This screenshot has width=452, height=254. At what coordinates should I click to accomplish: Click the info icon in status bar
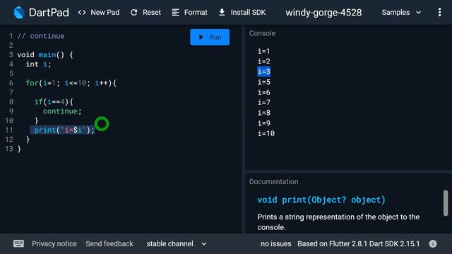click(433, 243)
